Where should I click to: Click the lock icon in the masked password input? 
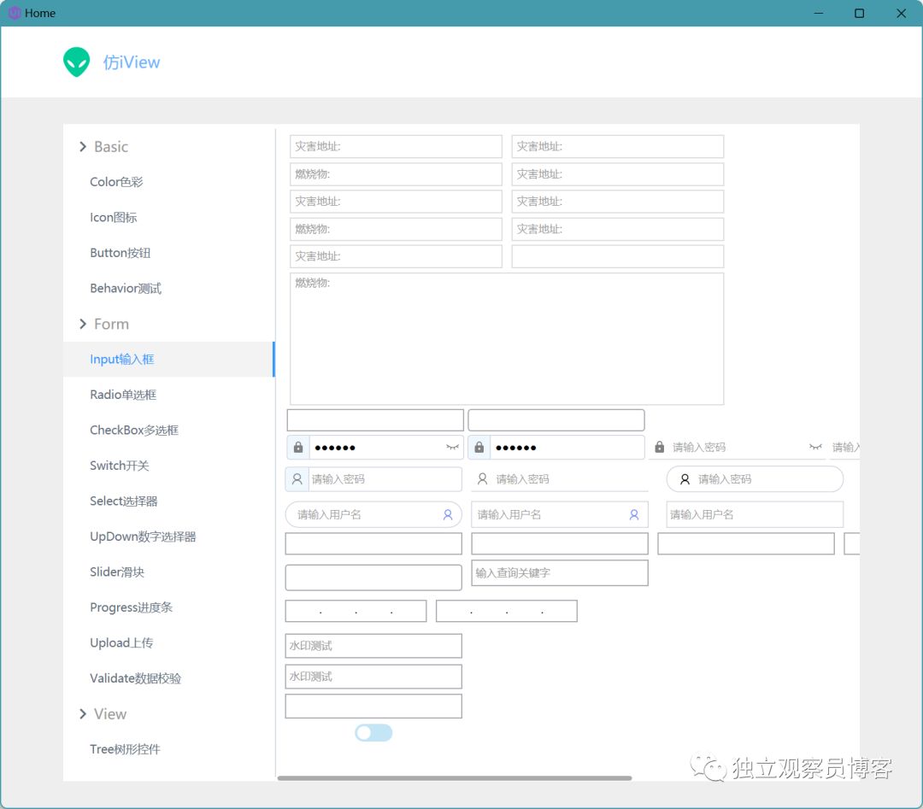click(297, 447)
